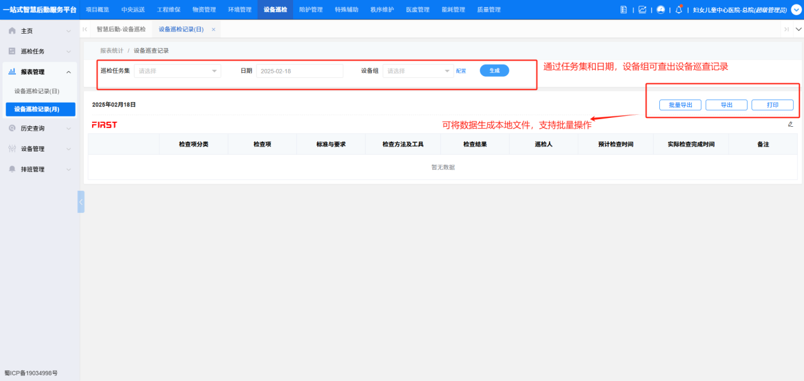Screen dimensions: 804x381
Task: Open the 质量管理 top menu
Action: 488,10
